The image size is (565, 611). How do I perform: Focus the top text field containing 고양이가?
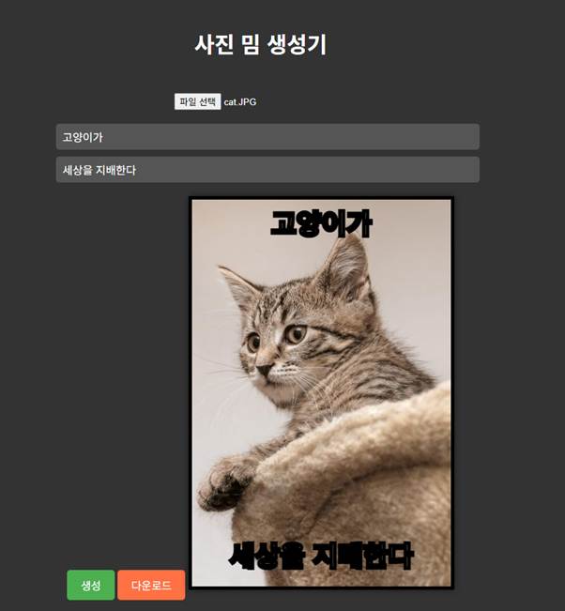pyautogui.click(x=267, y=137)
